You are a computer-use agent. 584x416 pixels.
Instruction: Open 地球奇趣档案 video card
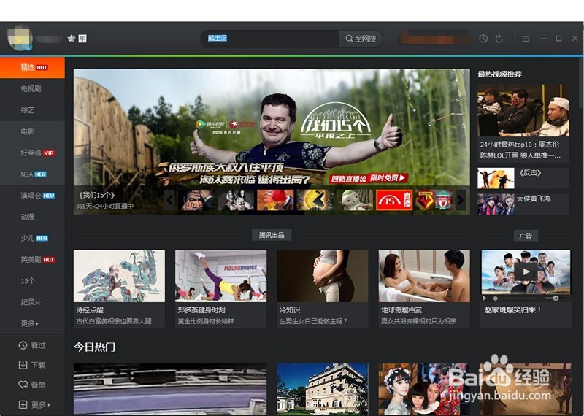point(424,288)
